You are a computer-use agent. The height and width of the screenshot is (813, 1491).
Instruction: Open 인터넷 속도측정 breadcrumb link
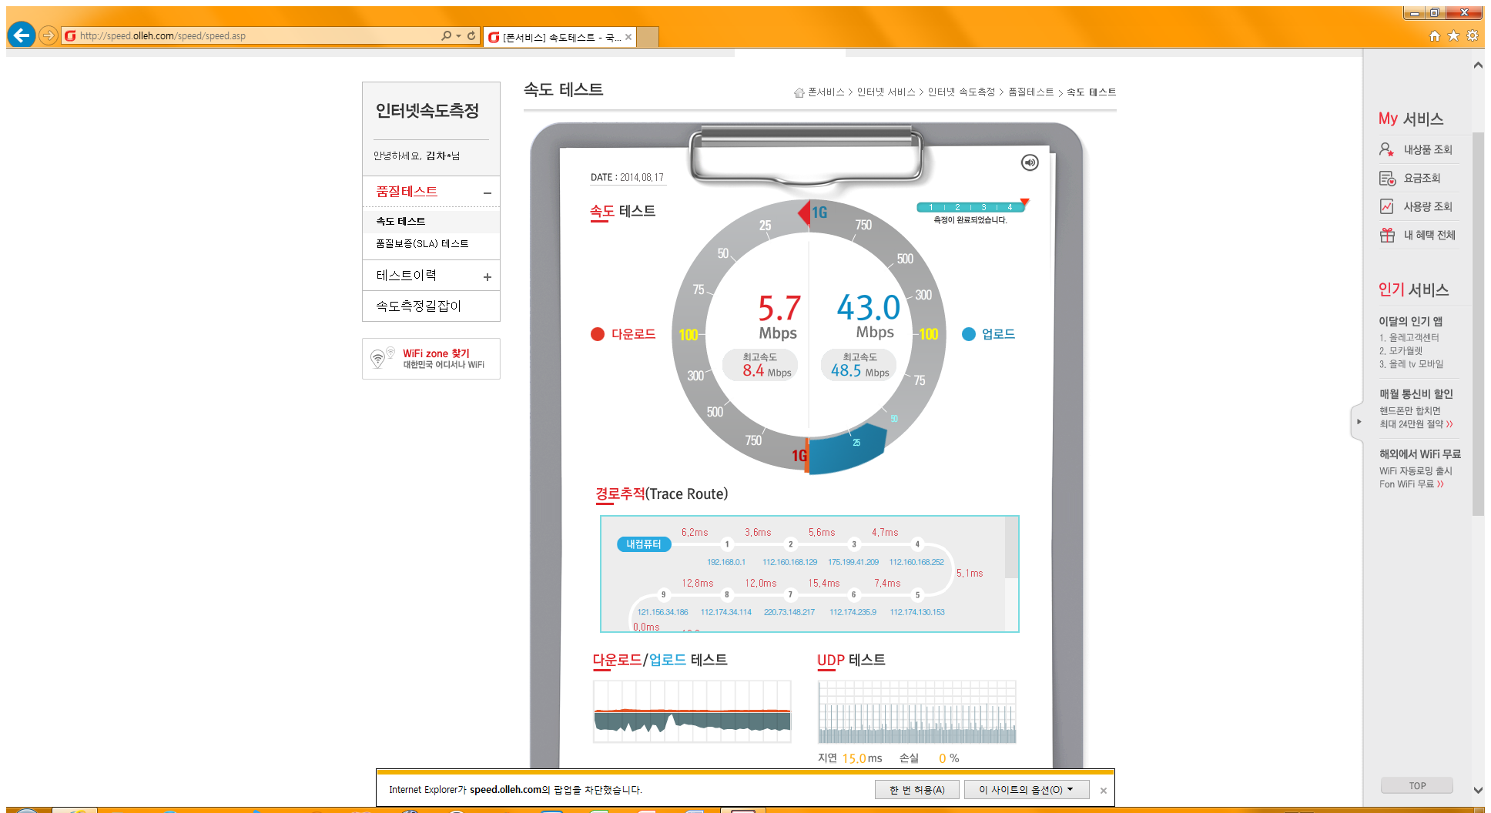coord(961,92)
